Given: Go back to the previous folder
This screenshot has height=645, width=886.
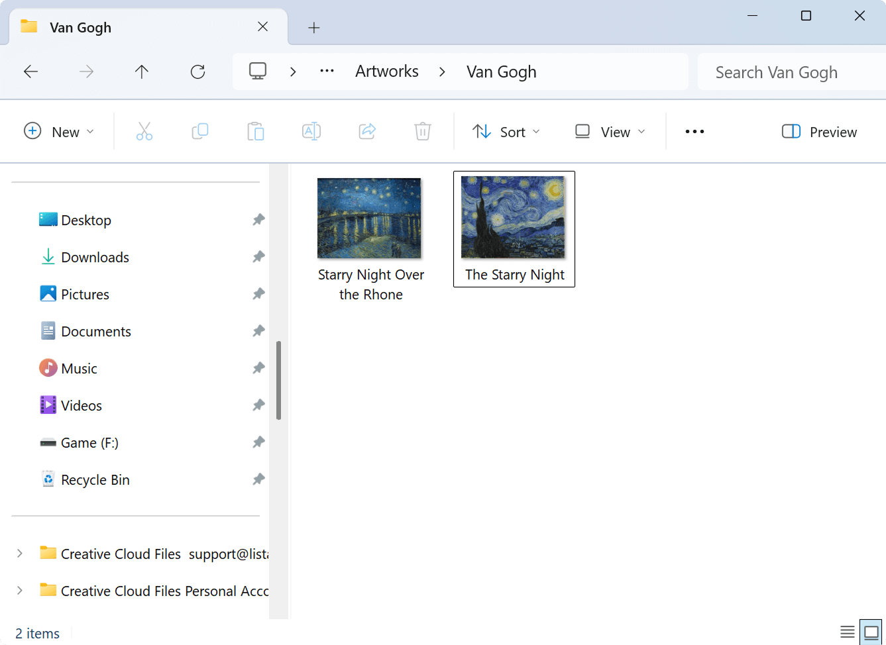Looking at the screenshot, I should click(30, 72).
